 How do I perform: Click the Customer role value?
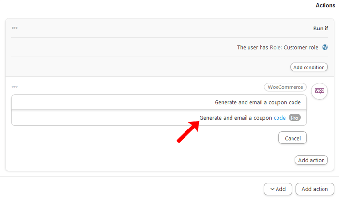(301, 48)
